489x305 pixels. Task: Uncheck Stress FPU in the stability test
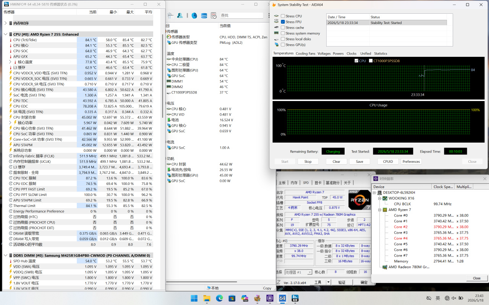283,22
